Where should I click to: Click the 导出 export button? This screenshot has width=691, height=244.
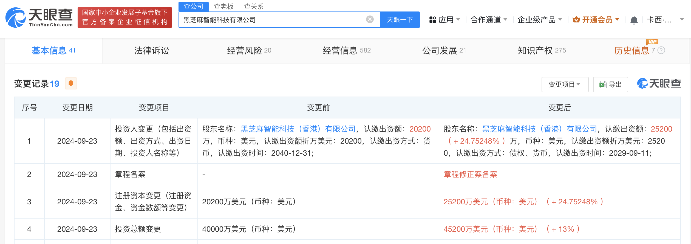tap(610, 85)
